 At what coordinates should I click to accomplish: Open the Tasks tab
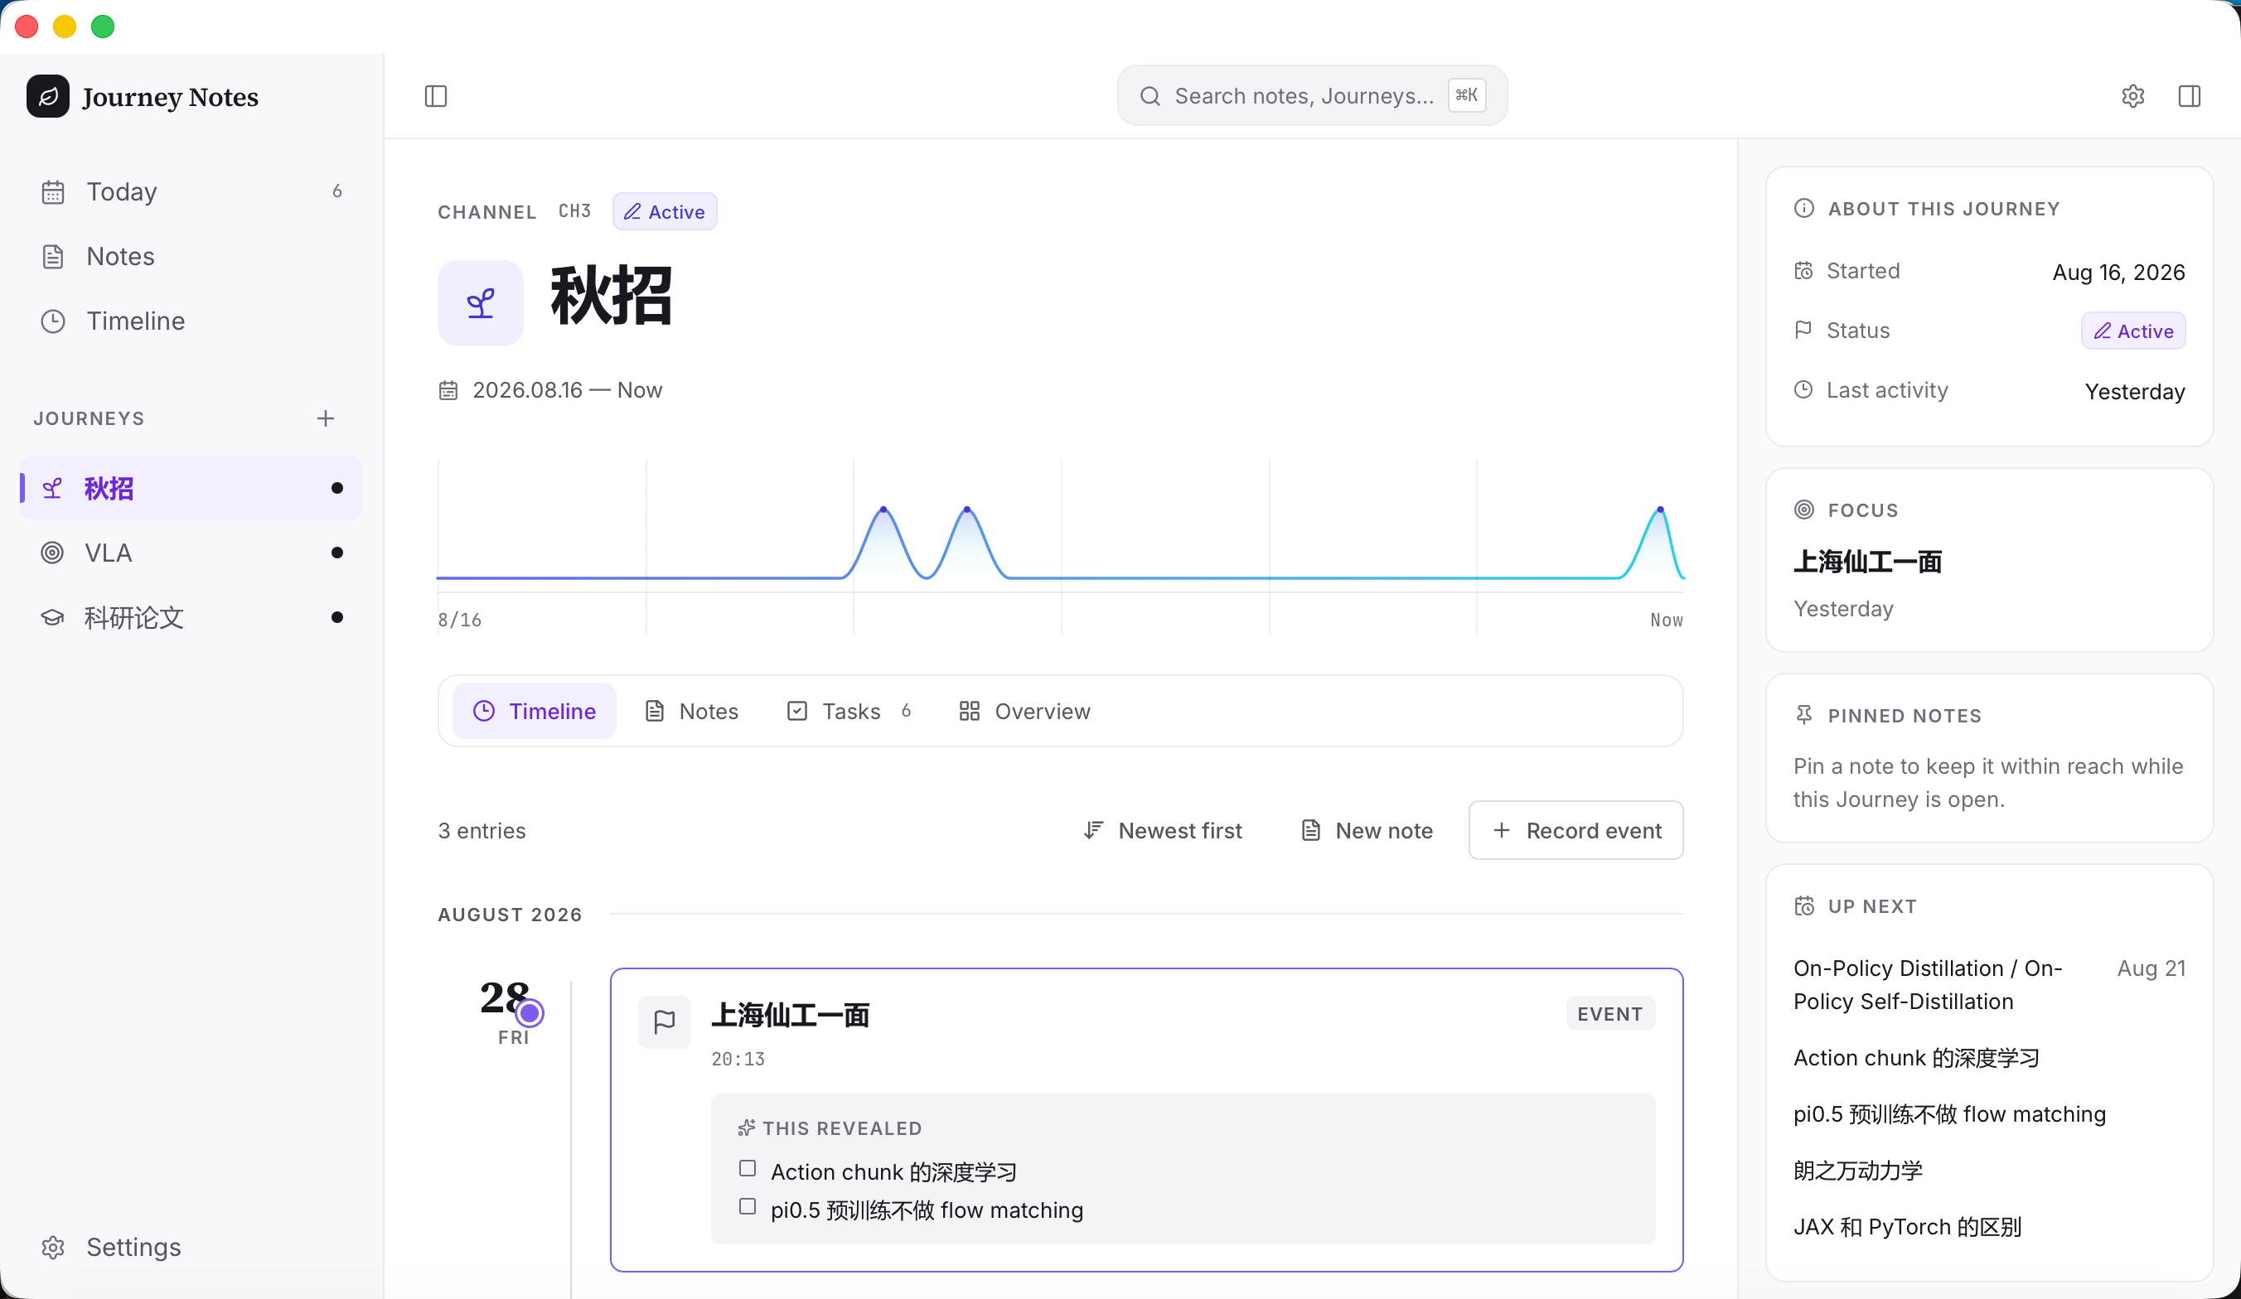coord(849,712)
